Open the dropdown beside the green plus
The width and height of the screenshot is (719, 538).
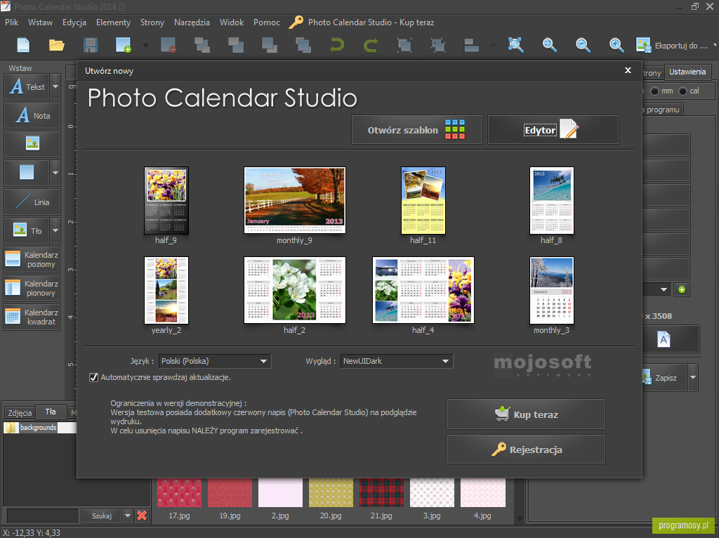(664, 289)
